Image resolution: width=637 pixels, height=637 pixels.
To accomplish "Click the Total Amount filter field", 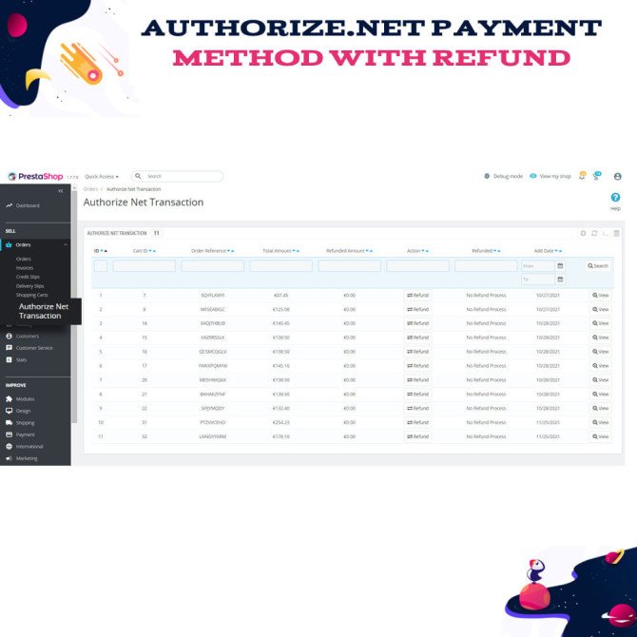I will click(280, 266).
